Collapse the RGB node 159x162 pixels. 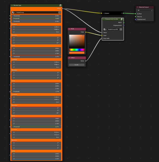(70, 29)
